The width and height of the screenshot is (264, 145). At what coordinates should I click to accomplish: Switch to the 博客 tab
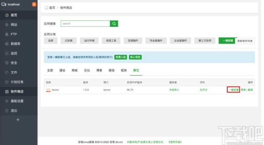click(99, 70)
